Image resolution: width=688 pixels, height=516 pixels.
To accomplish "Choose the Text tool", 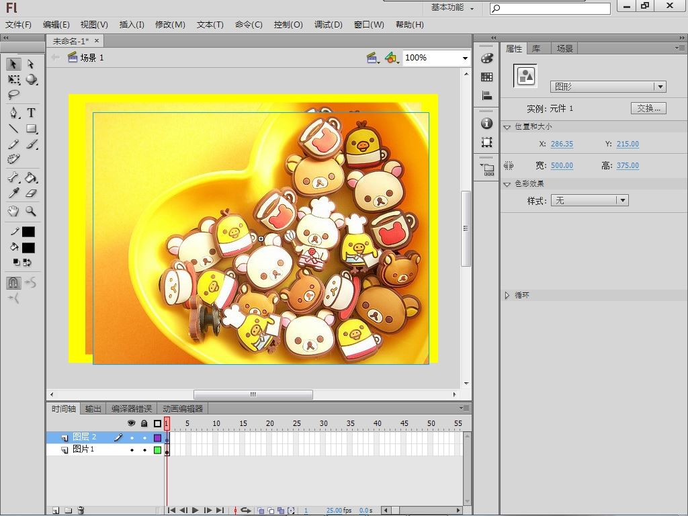I will 31,112.
